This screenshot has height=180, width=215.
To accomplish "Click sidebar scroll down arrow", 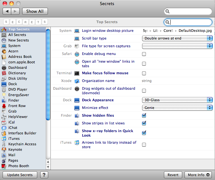I will (48, 167).
